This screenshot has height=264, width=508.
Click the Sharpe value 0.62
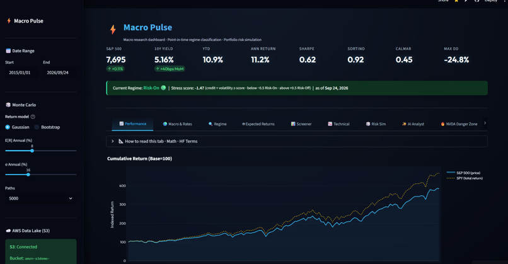308,60
